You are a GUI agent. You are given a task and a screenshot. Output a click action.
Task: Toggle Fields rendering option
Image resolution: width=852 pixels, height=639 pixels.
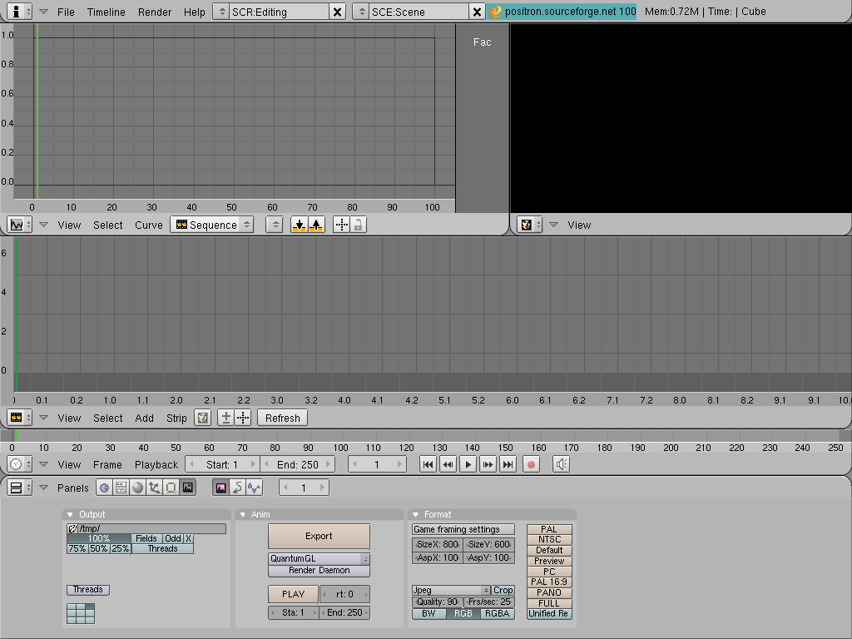(x=146, y=538)
